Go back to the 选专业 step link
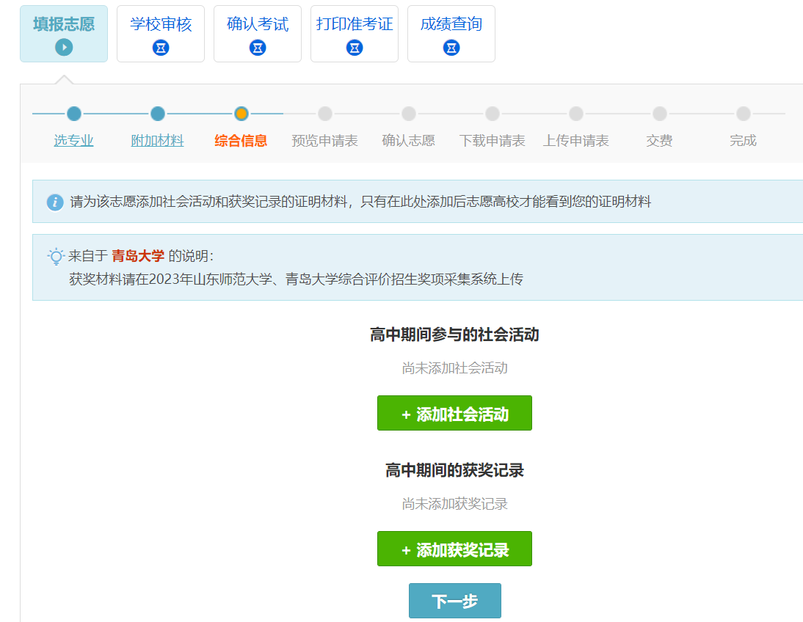This screenshot has height=622, width=803. pos(73,141)
